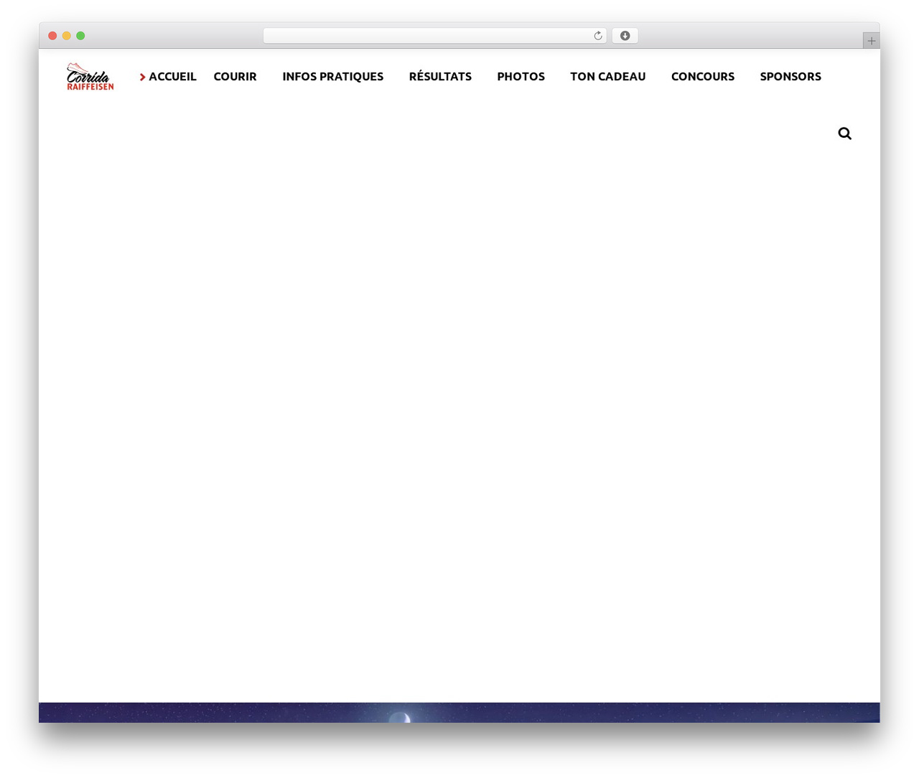Open the CONCOURS menu item

tap(702, 77)
